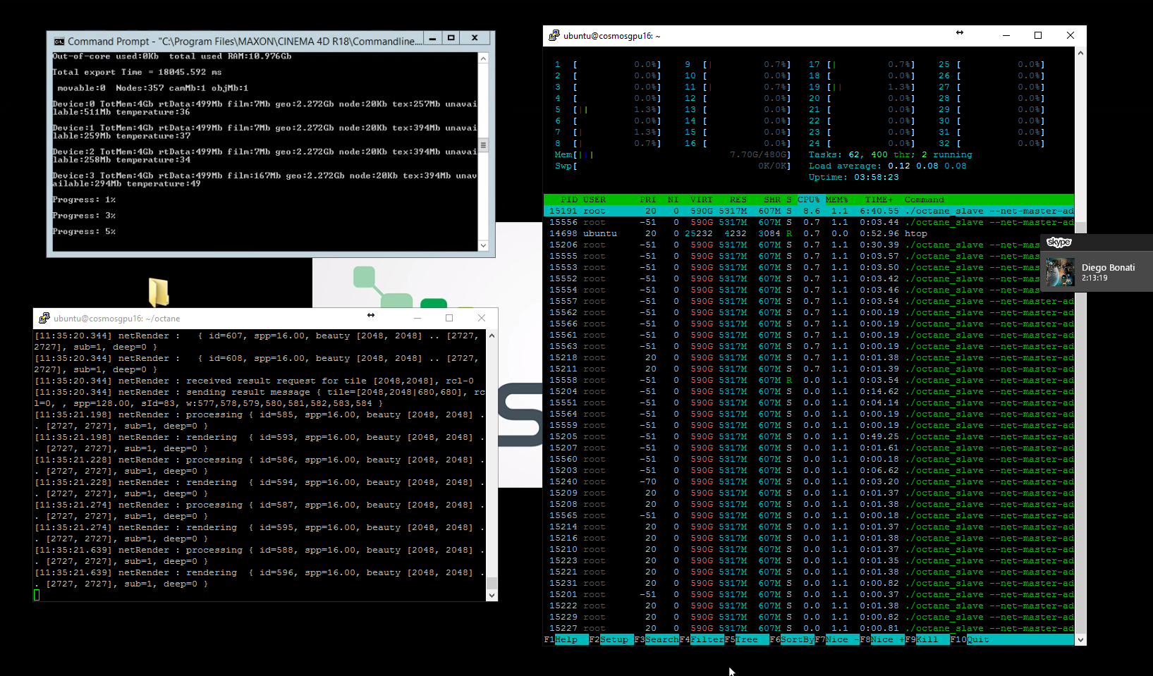Image resolution: width=1153 pixels, height=676 pixels.
Task: Click the Skype logo on the notification
Action: pyautogui.click(x=1059, y=242)
